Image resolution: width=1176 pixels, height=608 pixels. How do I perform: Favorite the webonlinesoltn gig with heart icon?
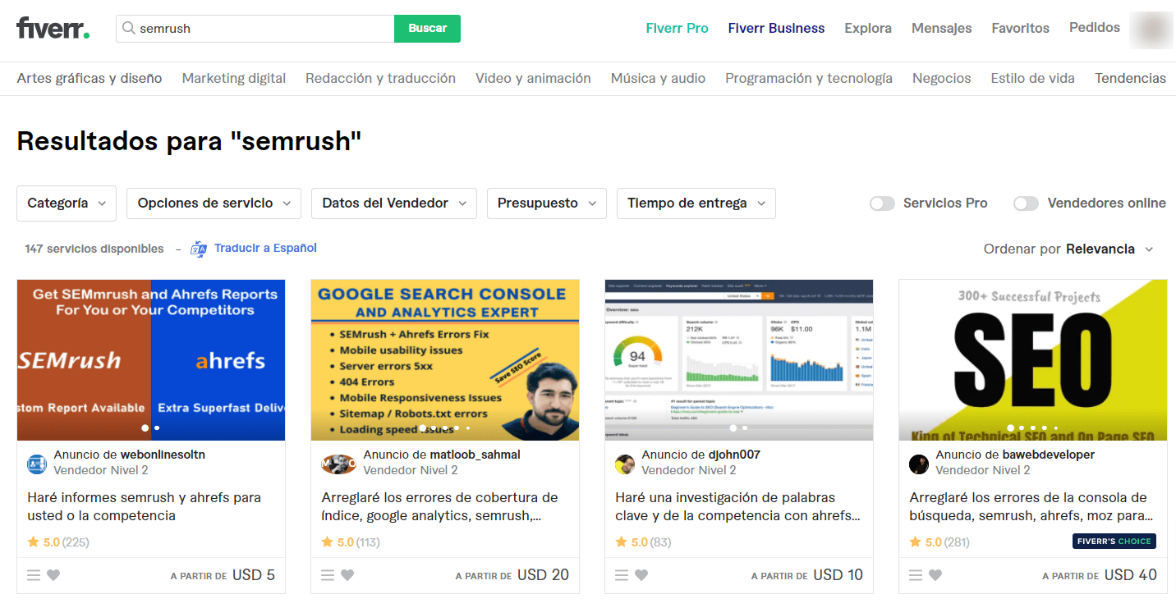[53, 575]
